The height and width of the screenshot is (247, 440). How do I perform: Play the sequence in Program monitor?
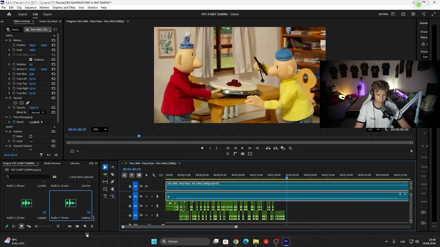242,148
